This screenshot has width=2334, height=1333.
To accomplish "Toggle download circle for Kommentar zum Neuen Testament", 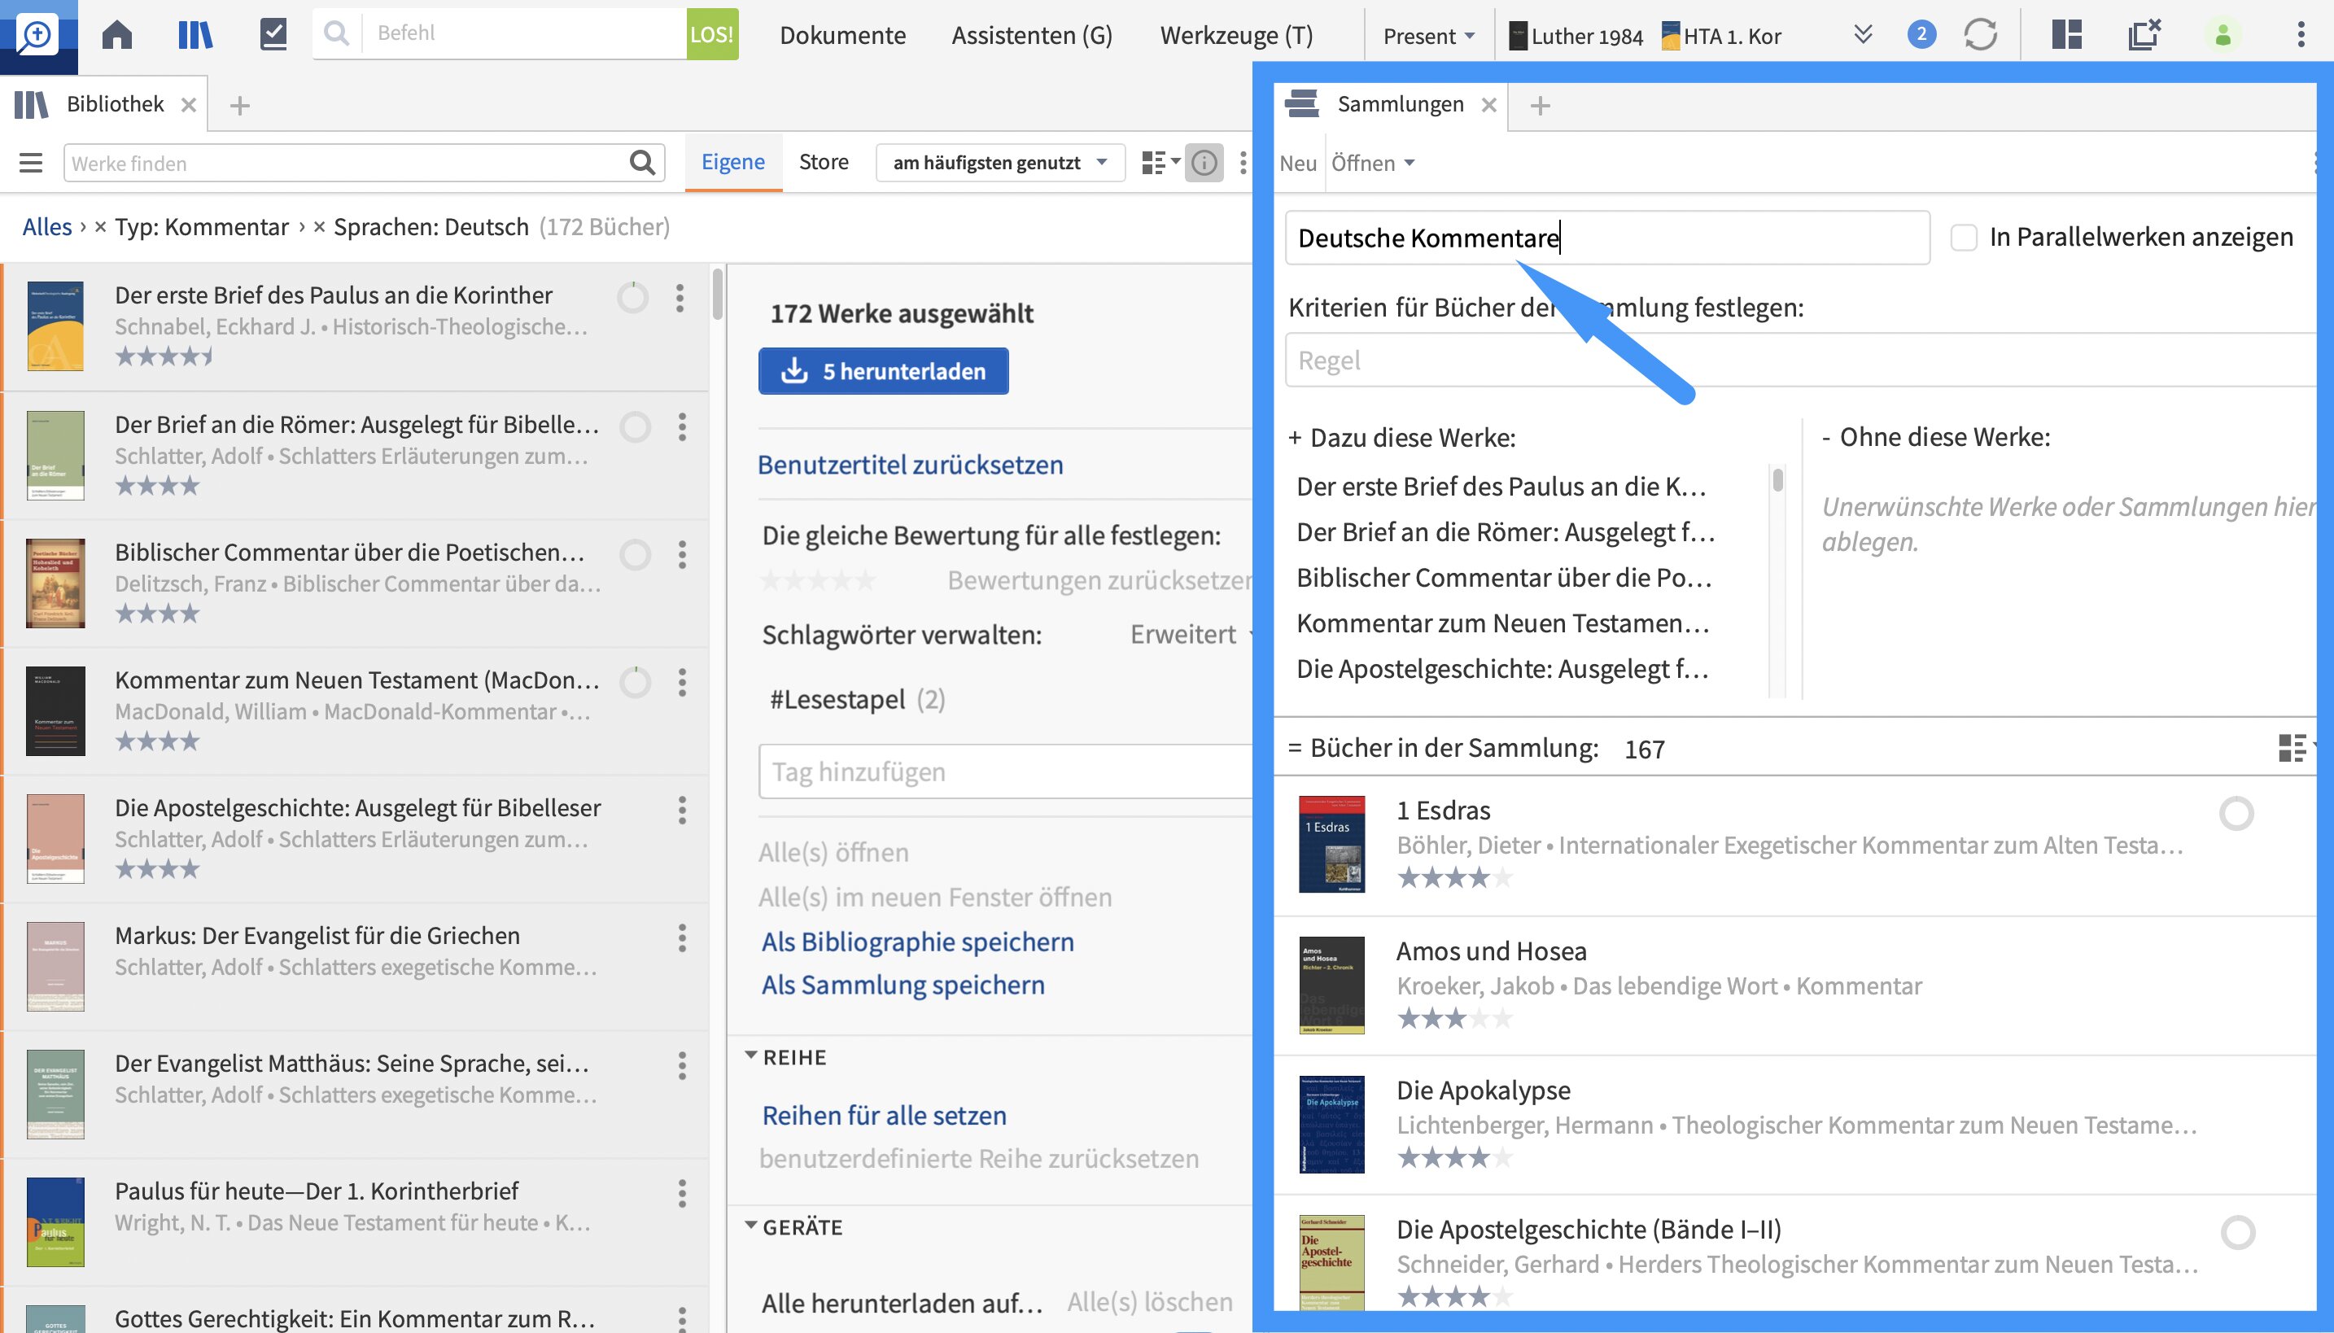I will pyautogui.click(x=636, y=682).
